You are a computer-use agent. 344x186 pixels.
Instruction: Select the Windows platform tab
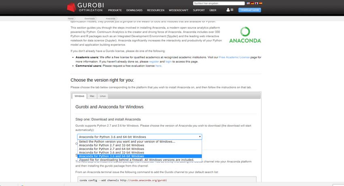tap(79, 96)
